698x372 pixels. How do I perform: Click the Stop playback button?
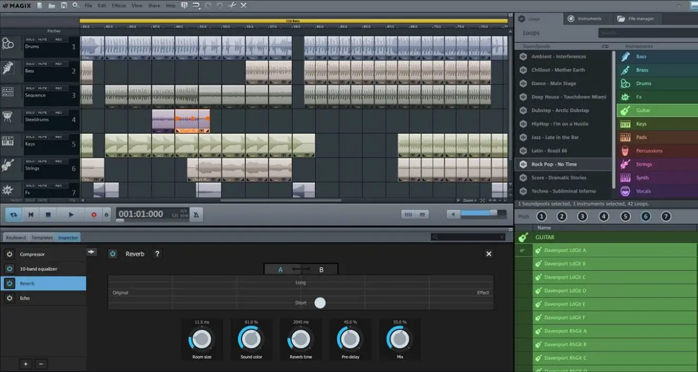point(48,214)
